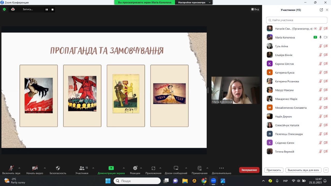
Task: Click the video-off icon for Ельвіра Віннік
Action: 326,55
